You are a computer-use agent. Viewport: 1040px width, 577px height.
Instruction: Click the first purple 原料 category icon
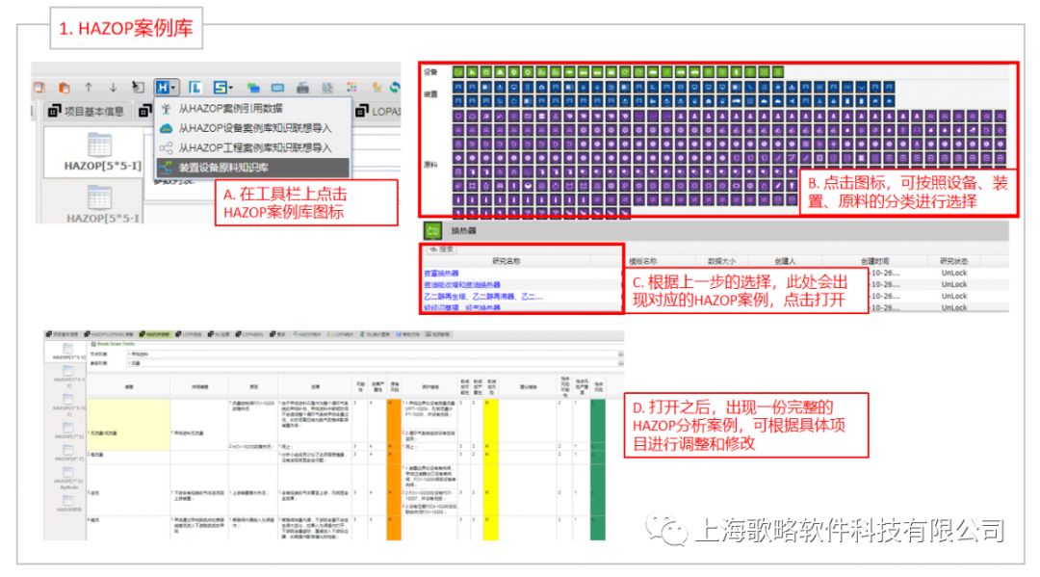(458, 116)
